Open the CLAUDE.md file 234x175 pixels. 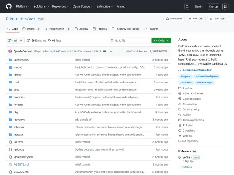coord(21,172)
